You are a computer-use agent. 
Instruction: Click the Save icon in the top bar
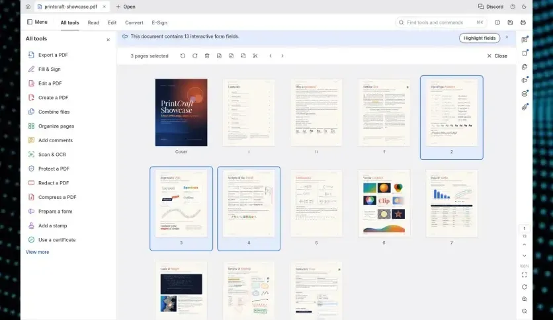(x=510, y=22)
